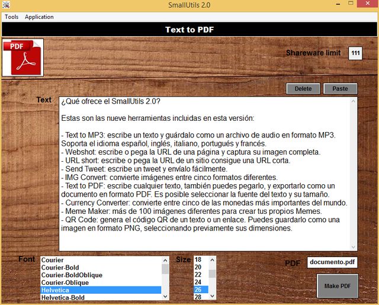
Task: Select size 18 in the Size list
Action: tap(198, 260)
